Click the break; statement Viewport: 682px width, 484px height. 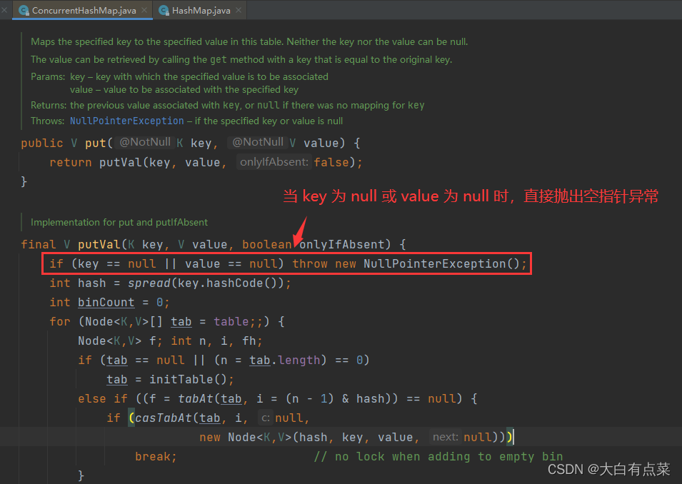point(156,457)
